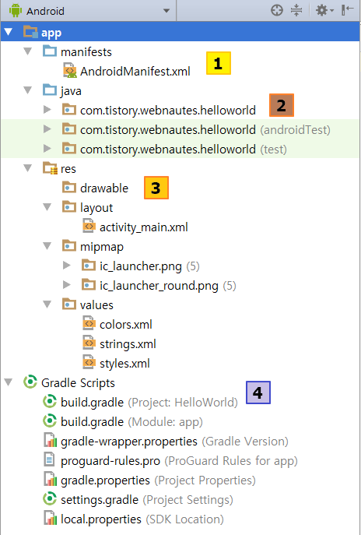The width and height of the screenshot is (361, 535).
Task: Collapse the mipmap folder
Action: (x=47, y=245)
